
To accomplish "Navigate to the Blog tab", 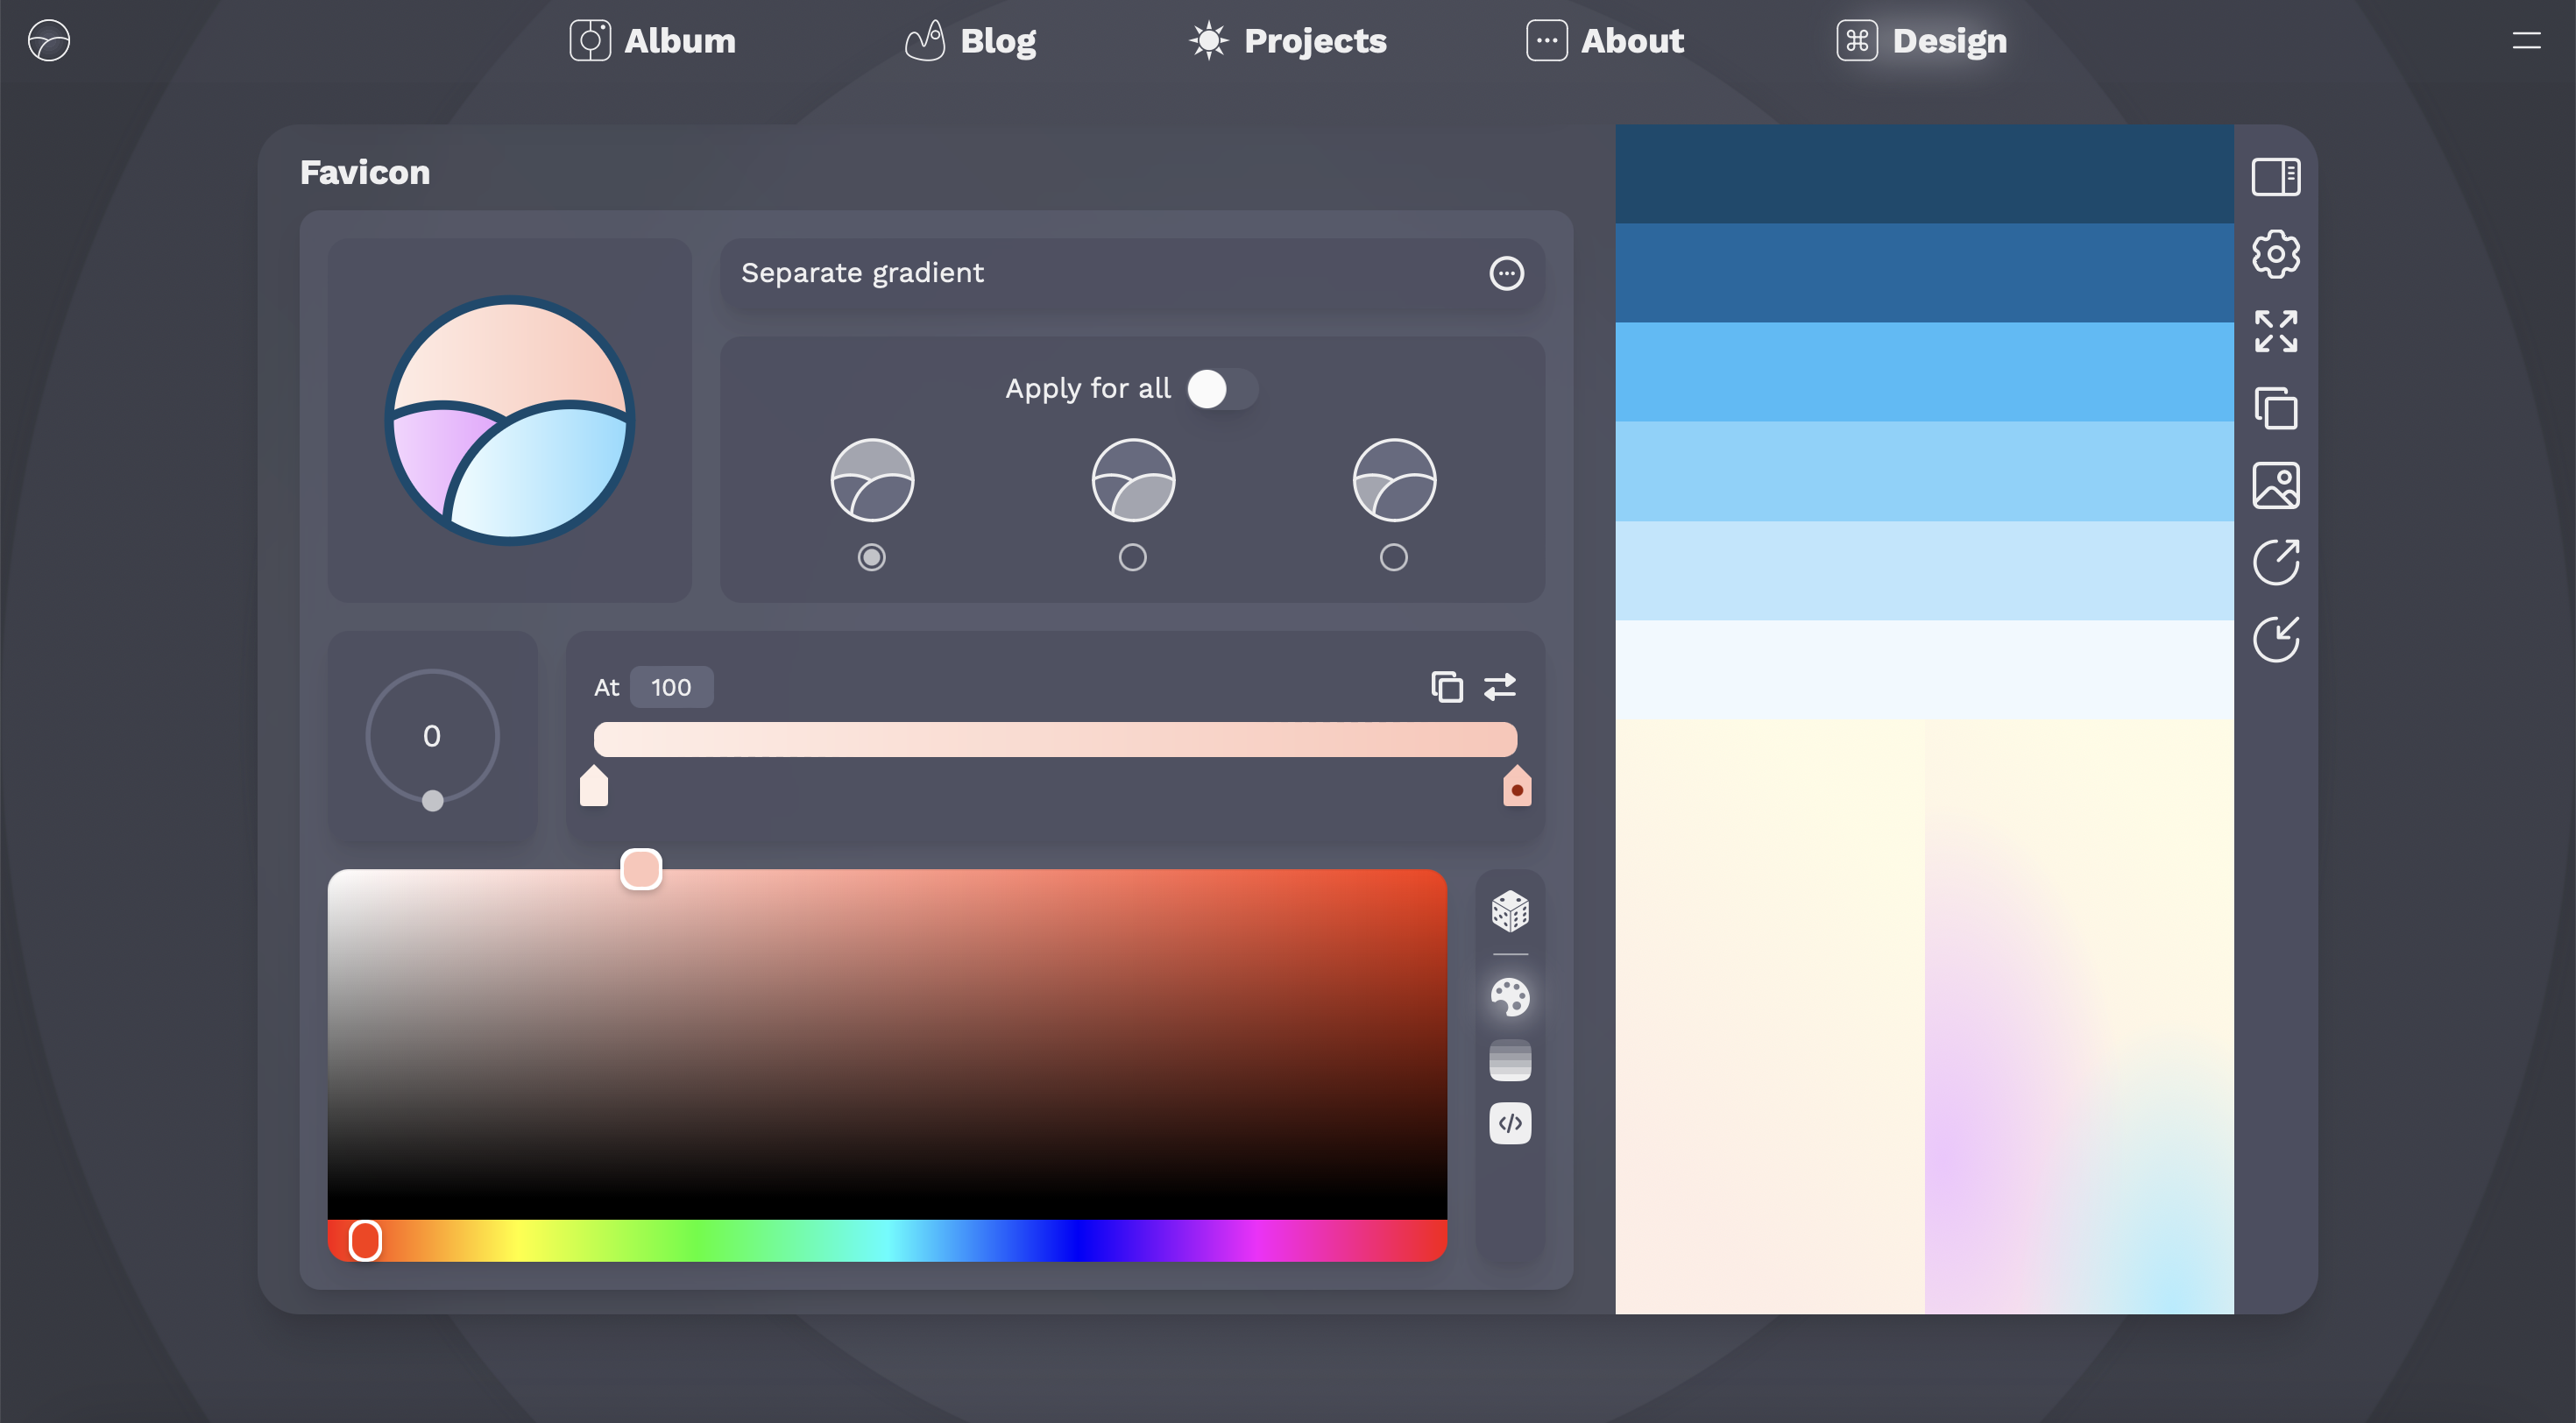I will click(x=969, y=41).
